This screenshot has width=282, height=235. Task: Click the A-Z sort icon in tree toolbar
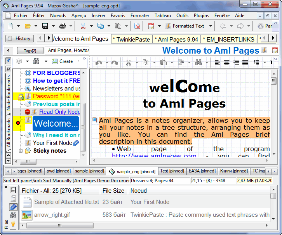pos(19,61)
